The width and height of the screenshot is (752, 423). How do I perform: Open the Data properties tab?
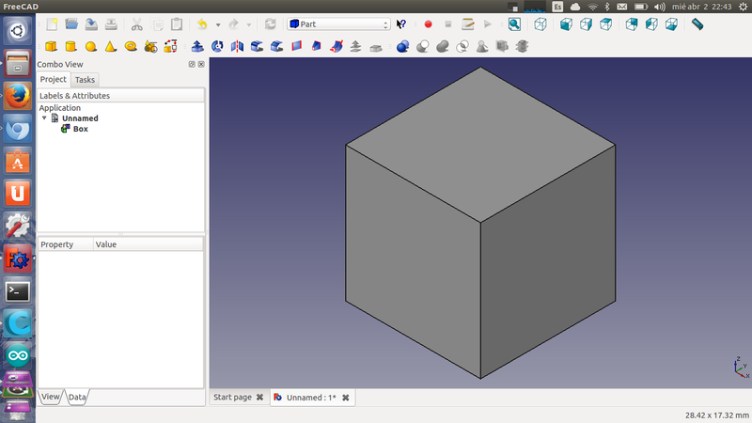coord(77,398)
